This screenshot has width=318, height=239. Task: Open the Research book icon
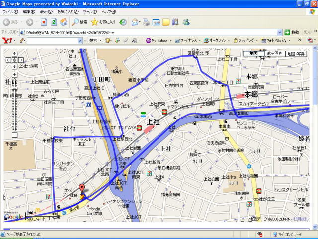(175, 22)
